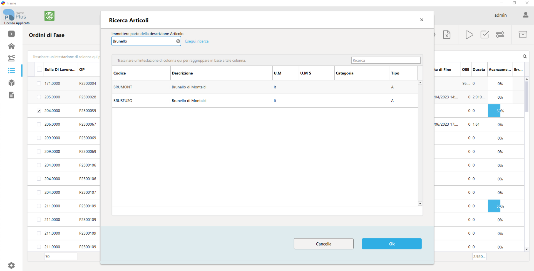The width and height of the screenshot is (534, 271).
Task: Click Esegui ricerca link
Action: click(x=197, y=41)
